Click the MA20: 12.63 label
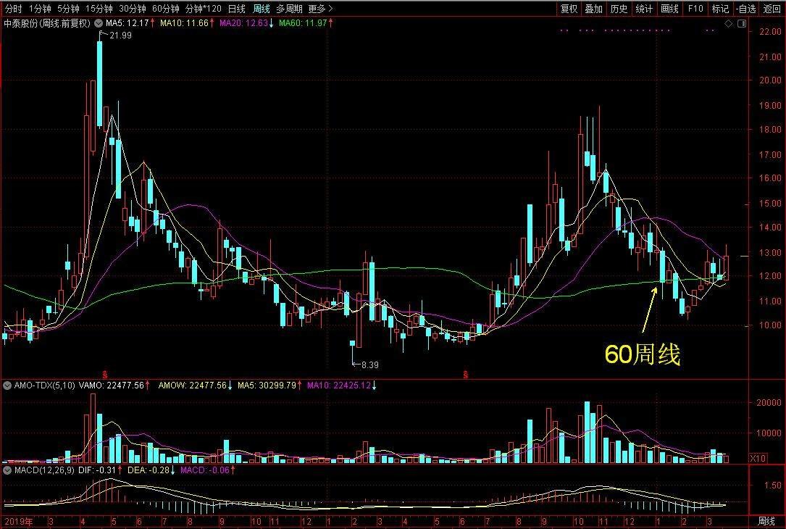Image resolution: width=786 pixels, height=529 pixels. pos(243,23)
